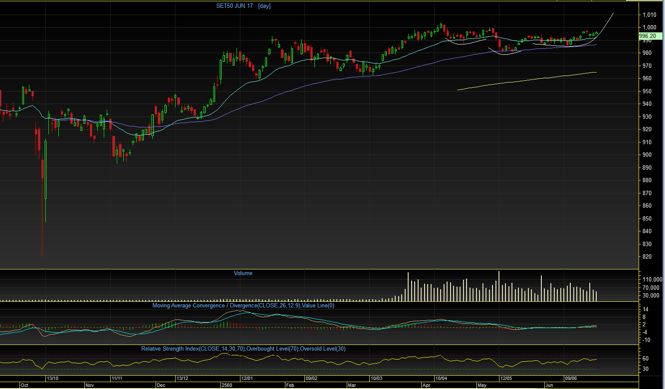Click the -10 value on MACD axis
The width and height of the screenshot is (665, 389).
646,340
